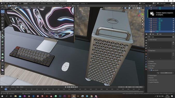Image resolution: width=175 pixels, height=98 pixels.
Task: Hide Cube.005 with its eye icon
Action: click(x=173, y=21)
